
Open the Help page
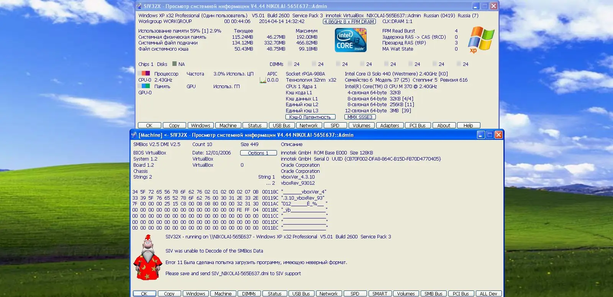pyautogui.click(x=468, y=125)
